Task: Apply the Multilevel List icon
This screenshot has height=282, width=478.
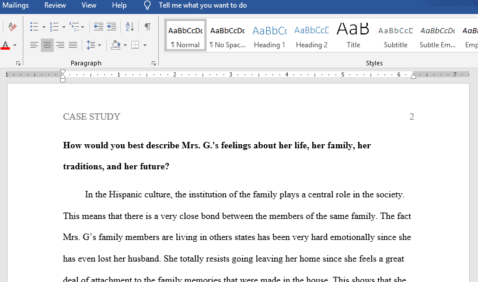Action: (74, 27)
